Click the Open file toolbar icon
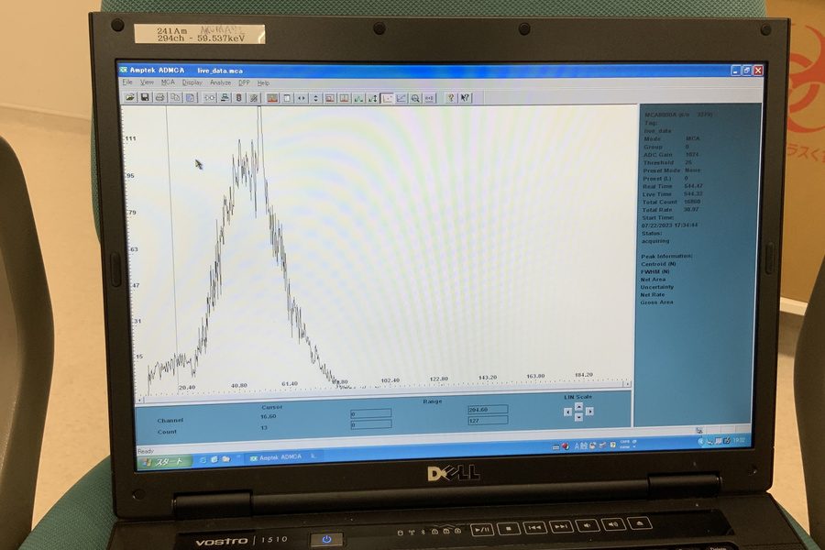Screen dimensions: 825x550 (130, 97)
